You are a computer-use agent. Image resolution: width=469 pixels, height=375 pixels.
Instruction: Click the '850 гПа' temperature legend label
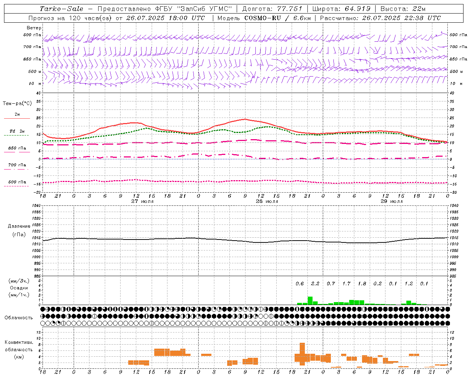tap(17, 148)
